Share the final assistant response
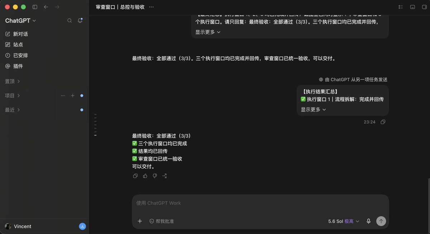The height and width of the screenshot is (234, 430). click(x=164, y=176)
